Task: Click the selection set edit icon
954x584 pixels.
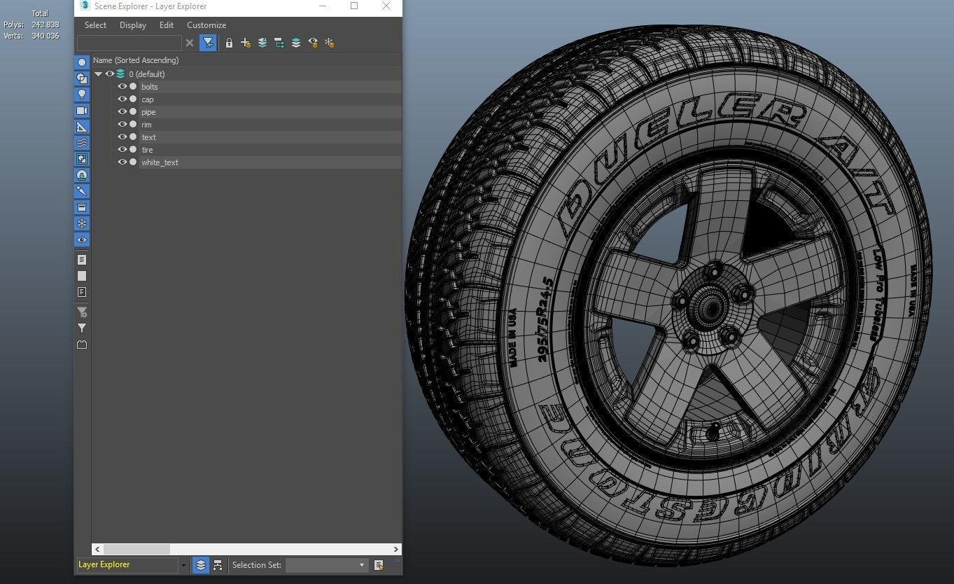Action: pyautogui.click(x=379, y=565)
